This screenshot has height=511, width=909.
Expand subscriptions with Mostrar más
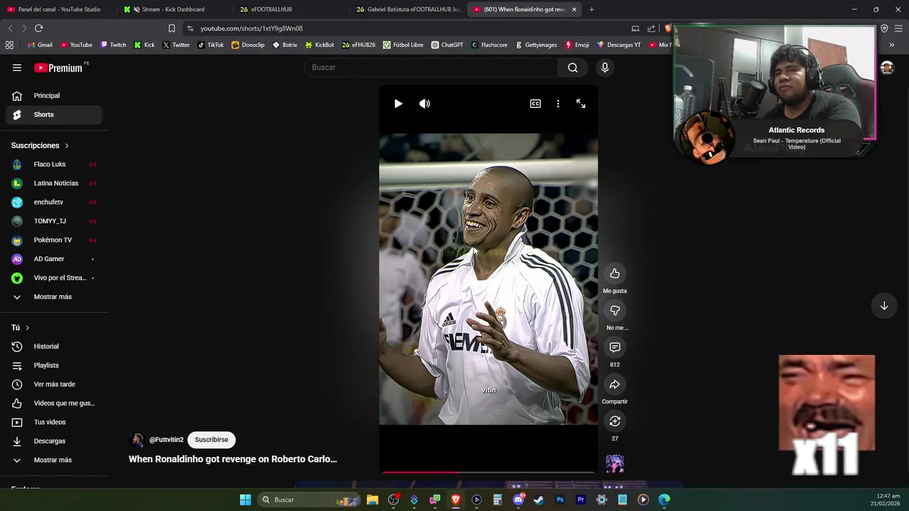(54, 297)
